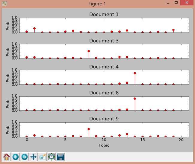Click Document 1's marker at topic 13
Viewport: 195px width, 164px height.
127,30
